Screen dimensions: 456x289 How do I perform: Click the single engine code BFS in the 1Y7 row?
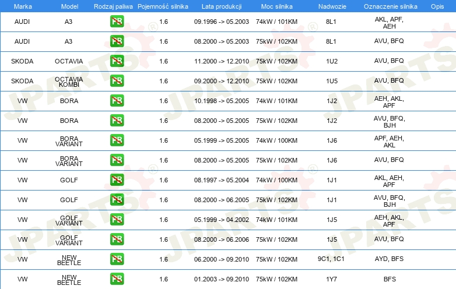pos(390,279)
